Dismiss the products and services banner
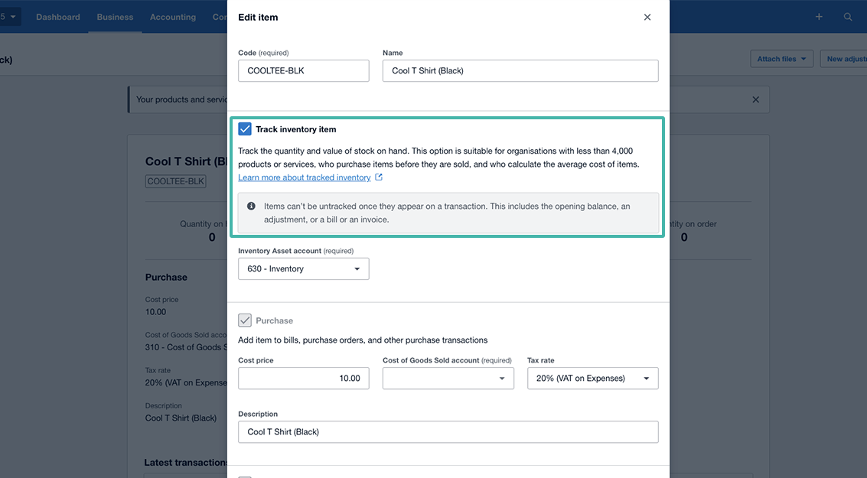The height and width of the screenshot is (478, 867). pos(756,99)
